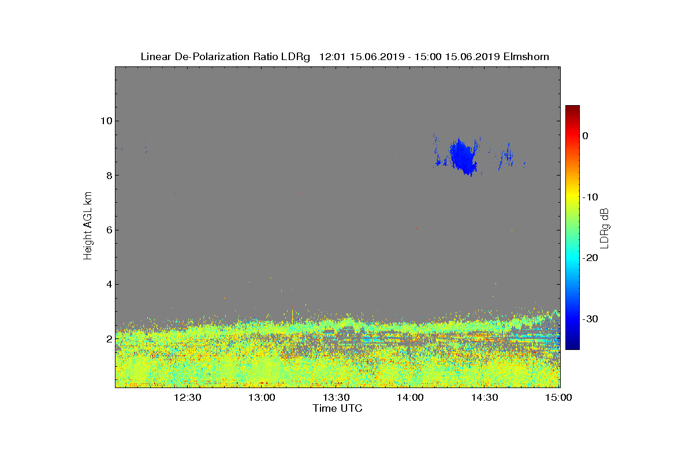Screen dimensions: 693x462
Task: Click the 14:00 time tick label
Action: point(411,397)
